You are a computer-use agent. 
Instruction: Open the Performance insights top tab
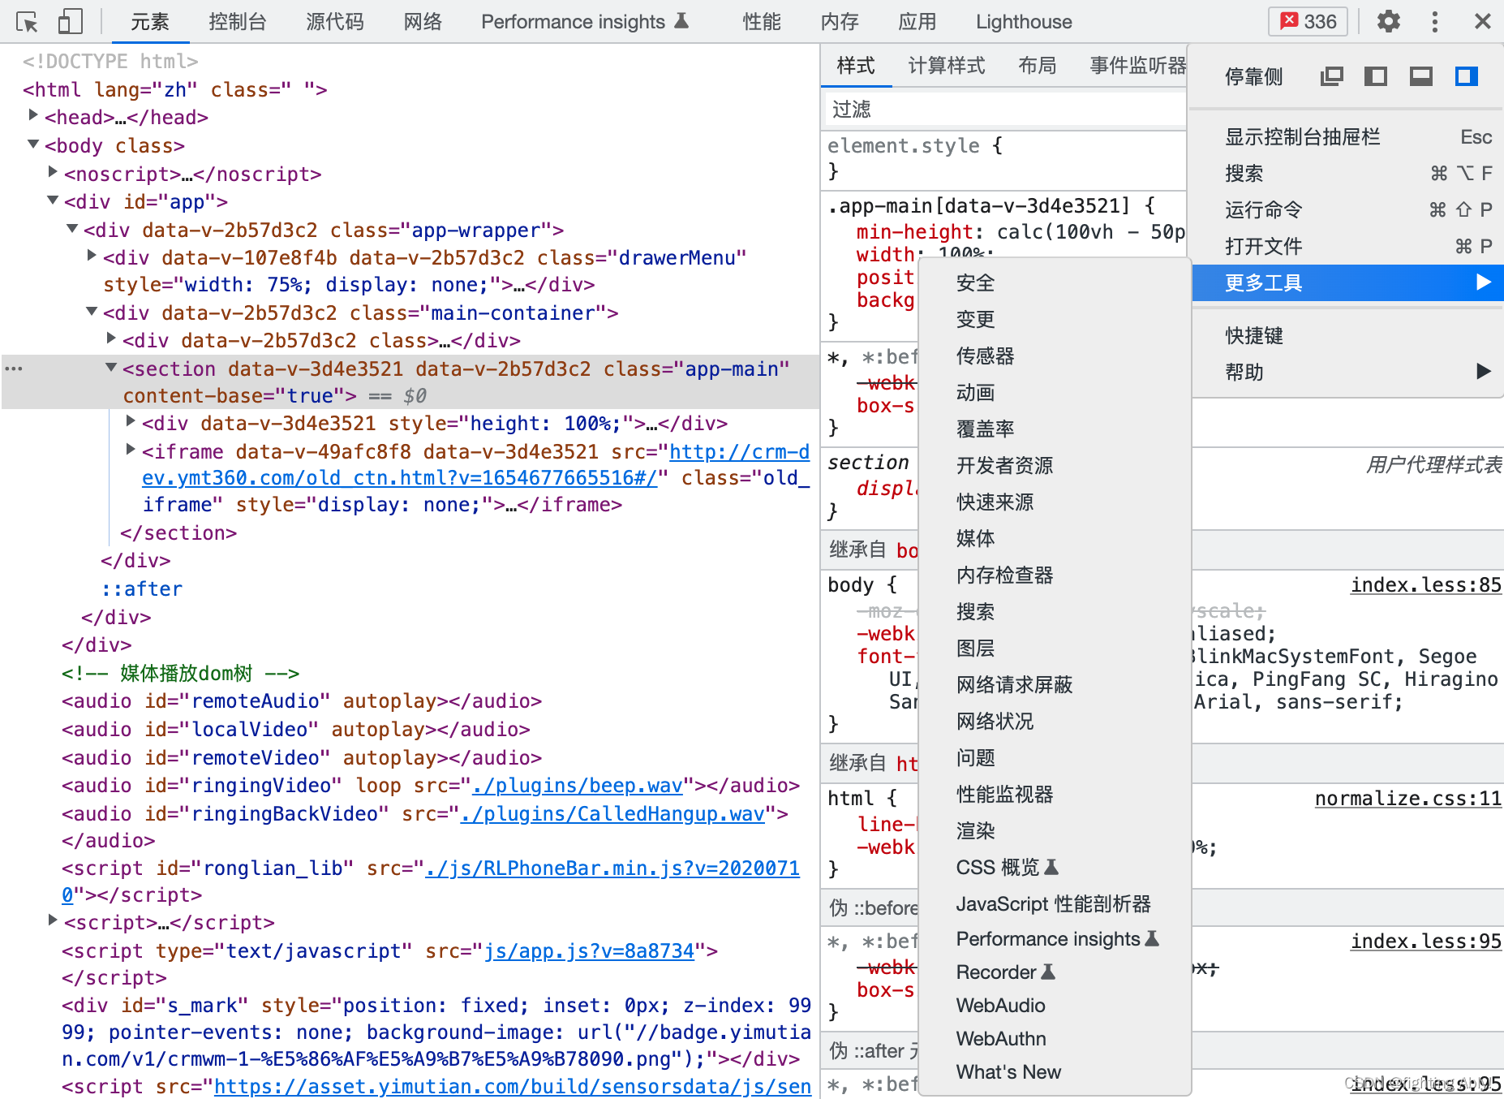click(x=585, y=22)
